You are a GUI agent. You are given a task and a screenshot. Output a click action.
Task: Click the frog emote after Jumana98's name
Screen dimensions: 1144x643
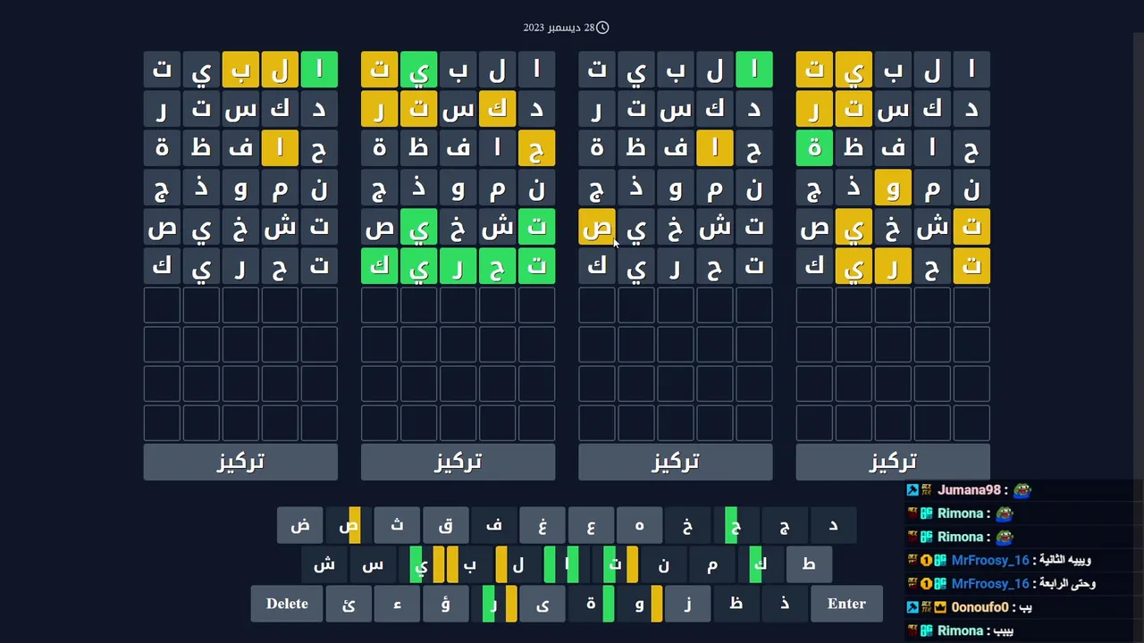pos(1022,490)
